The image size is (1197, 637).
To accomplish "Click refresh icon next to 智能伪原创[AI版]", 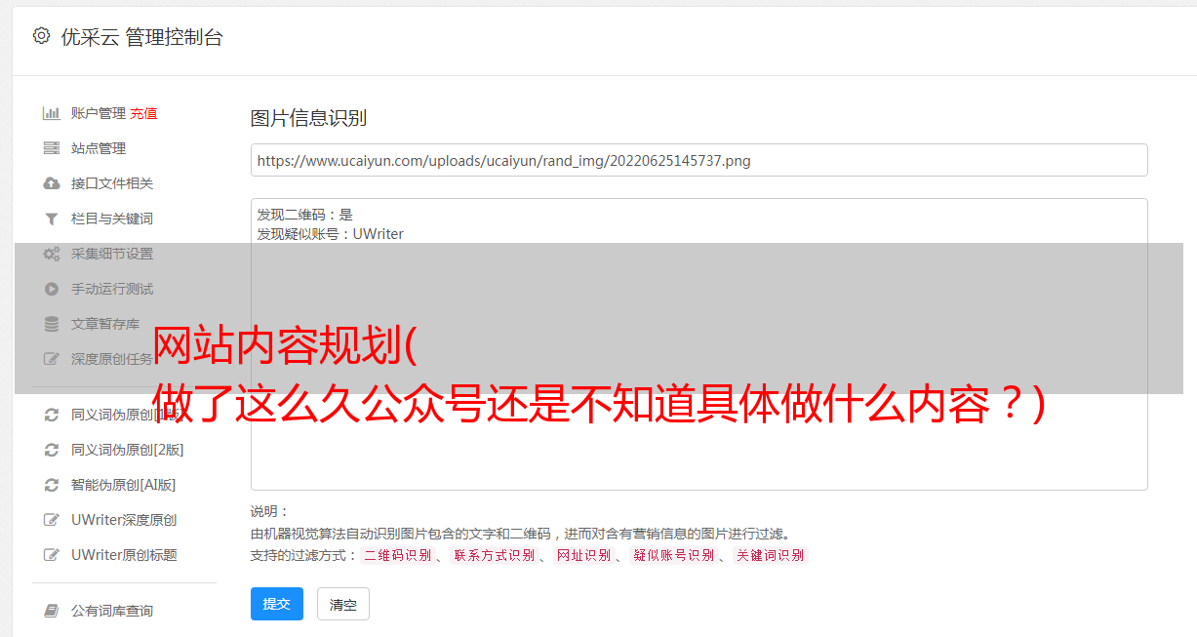I will (x=52, y=485).
